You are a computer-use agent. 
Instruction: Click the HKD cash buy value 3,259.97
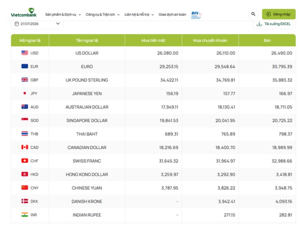169,175
